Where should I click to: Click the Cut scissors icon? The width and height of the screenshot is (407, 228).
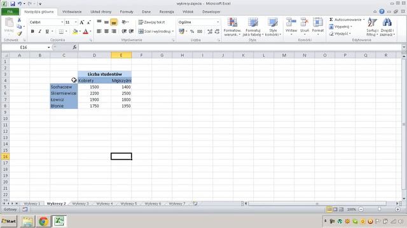(19, 20)
